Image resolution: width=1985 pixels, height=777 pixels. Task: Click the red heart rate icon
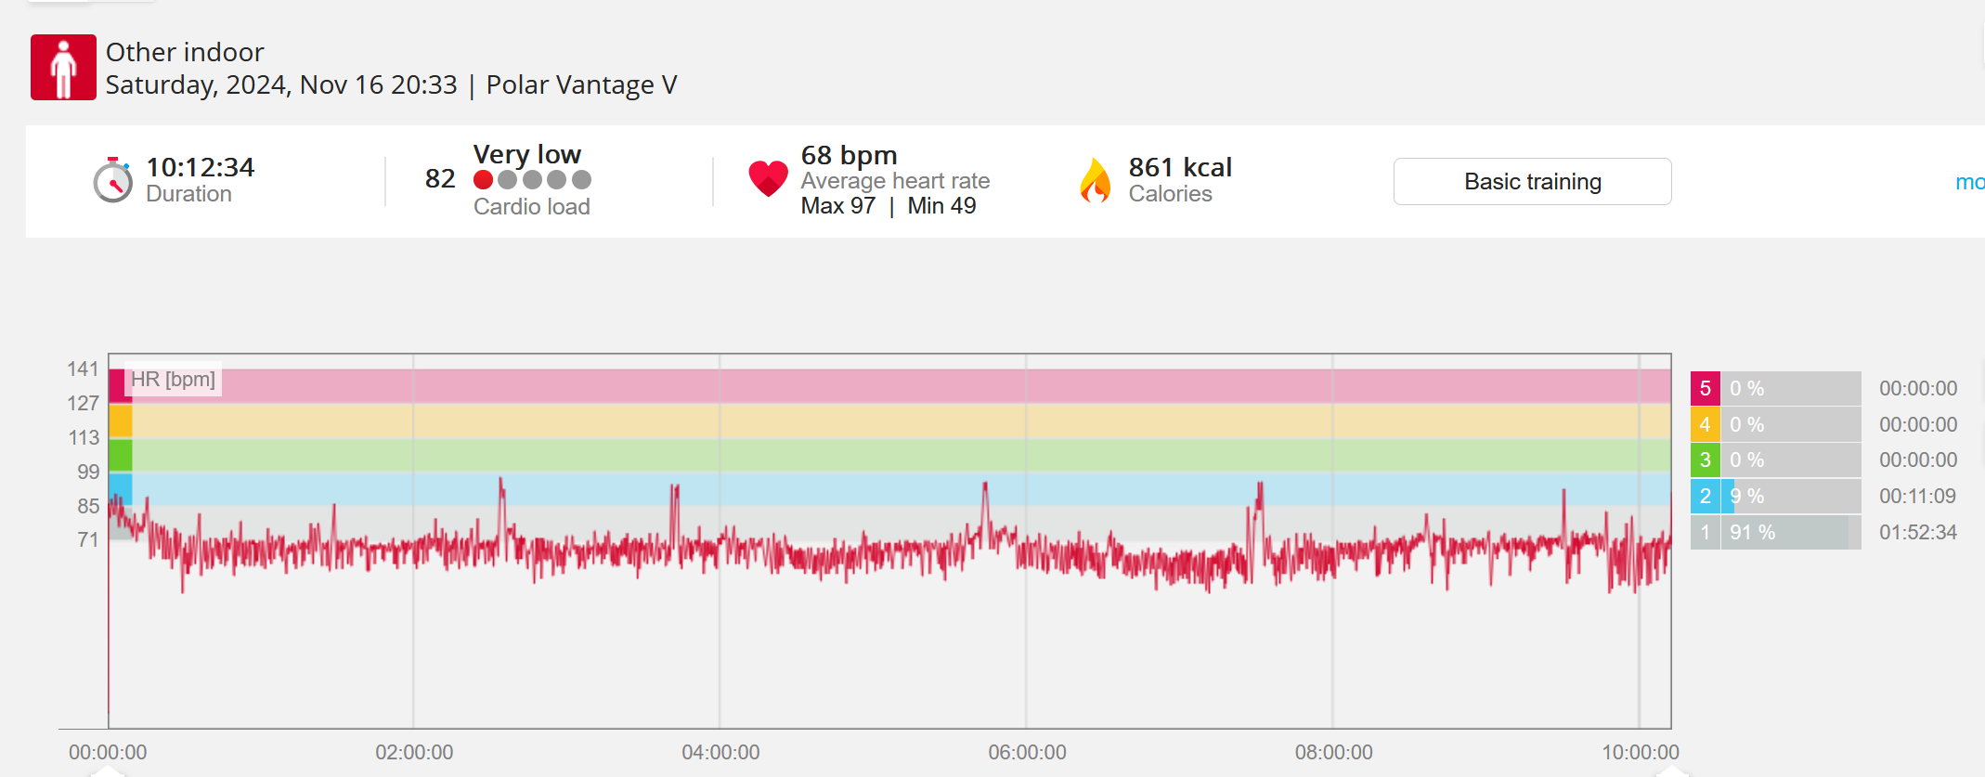(x=768, y=178)
